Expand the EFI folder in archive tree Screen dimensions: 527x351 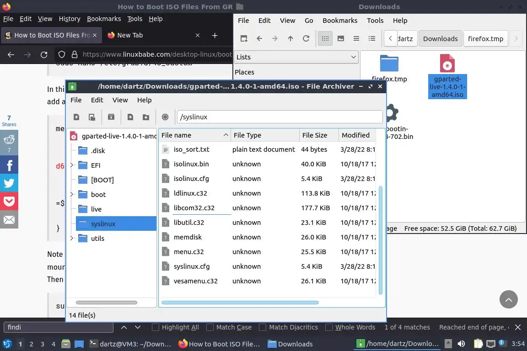click(x=71, y=165)
